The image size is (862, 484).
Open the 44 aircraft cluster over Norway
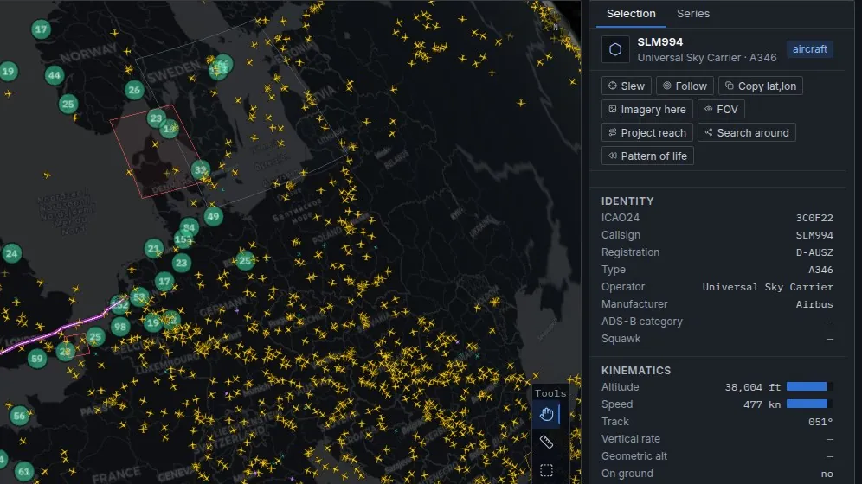pos(54,75)
